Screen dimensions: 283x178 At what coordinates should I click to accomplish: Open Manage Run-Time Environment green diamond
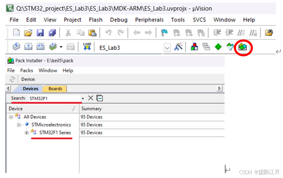click(x=218, y=47)
